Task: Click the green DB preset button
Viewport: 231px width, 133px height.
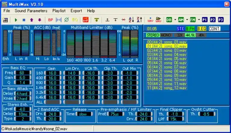Action: click(169, 20)
